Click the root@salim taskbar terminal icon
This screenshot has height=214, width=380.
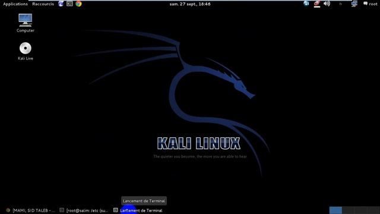[62, 210]
